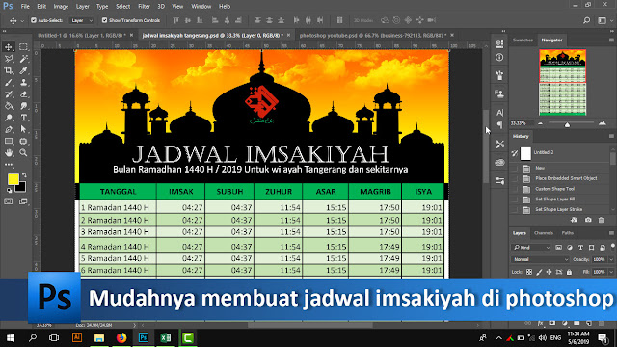Toggle lock transparent pixels in Layers panel

[529, 272]
